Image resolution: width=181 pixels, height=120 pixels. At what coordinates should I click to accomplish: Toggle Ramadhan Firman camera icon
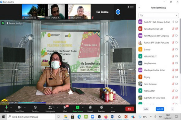point(176,29)
